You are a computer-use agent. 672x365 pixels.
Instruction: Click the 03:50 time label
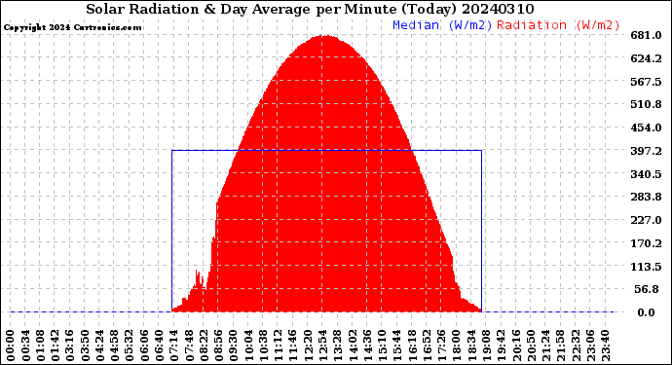tap(85, 346)
